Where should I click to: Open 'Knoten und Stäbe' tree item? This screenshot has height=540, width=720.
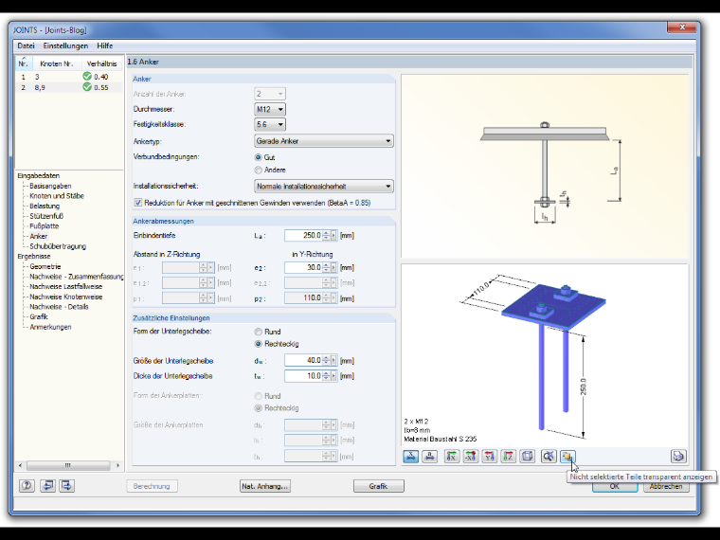[57, 196]
